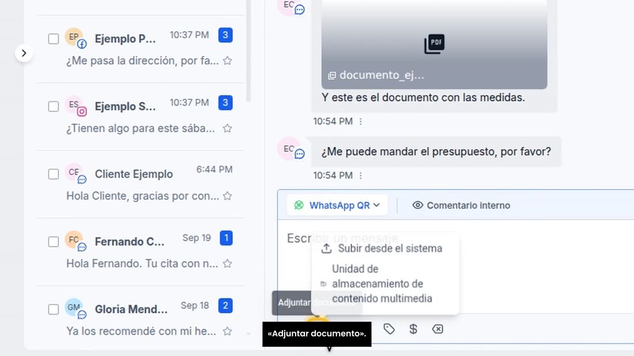Star the Ejemplo P... conversation
Screen dimensions: 634x356
pyautogui.click(x=228, y=60)
